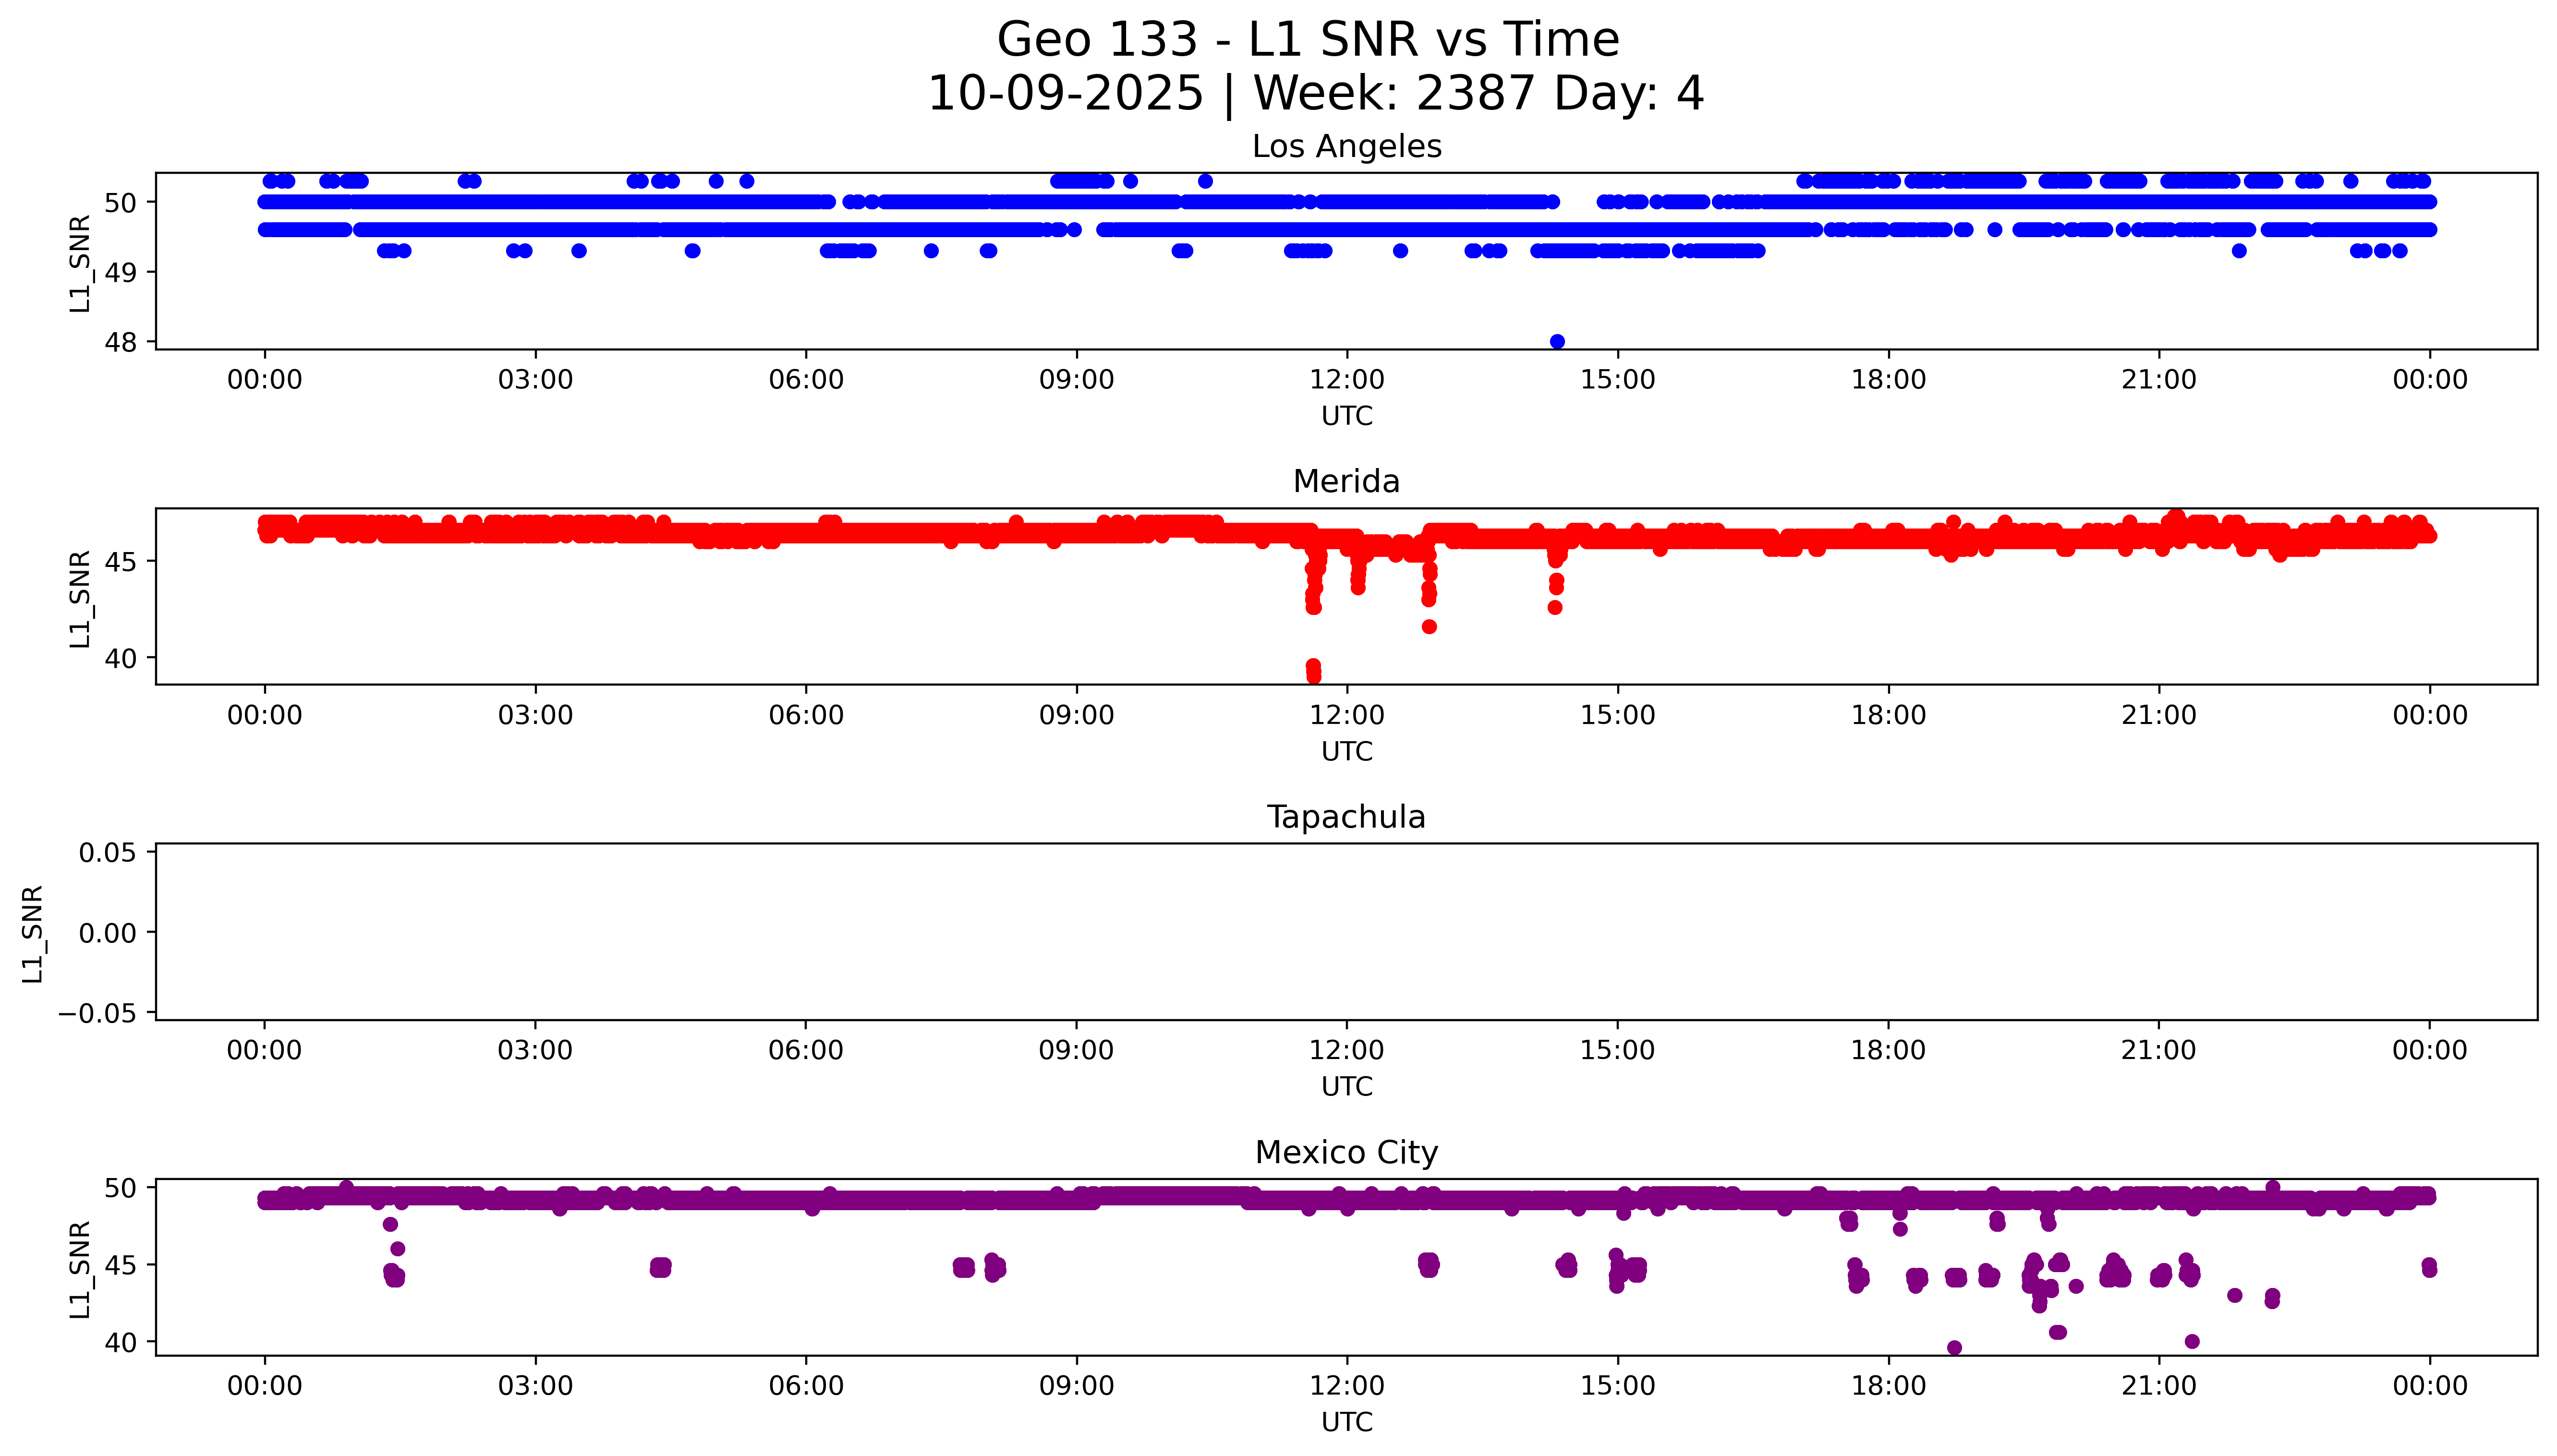Click the '21:00' tick label under Mexico City
Screen dimensions: 2557x1456
pos(2158,1386)
